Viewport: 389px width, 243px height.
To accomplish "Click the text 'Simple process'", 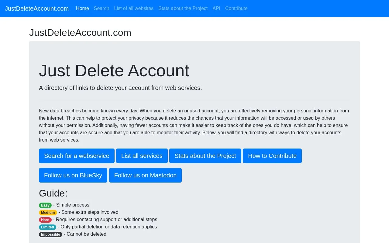I will coord(73,205).
